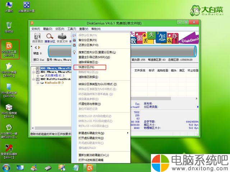Click the 起始柱面 column header
Viewport: 230px width, 172px height.
click(x=163, y=70)
